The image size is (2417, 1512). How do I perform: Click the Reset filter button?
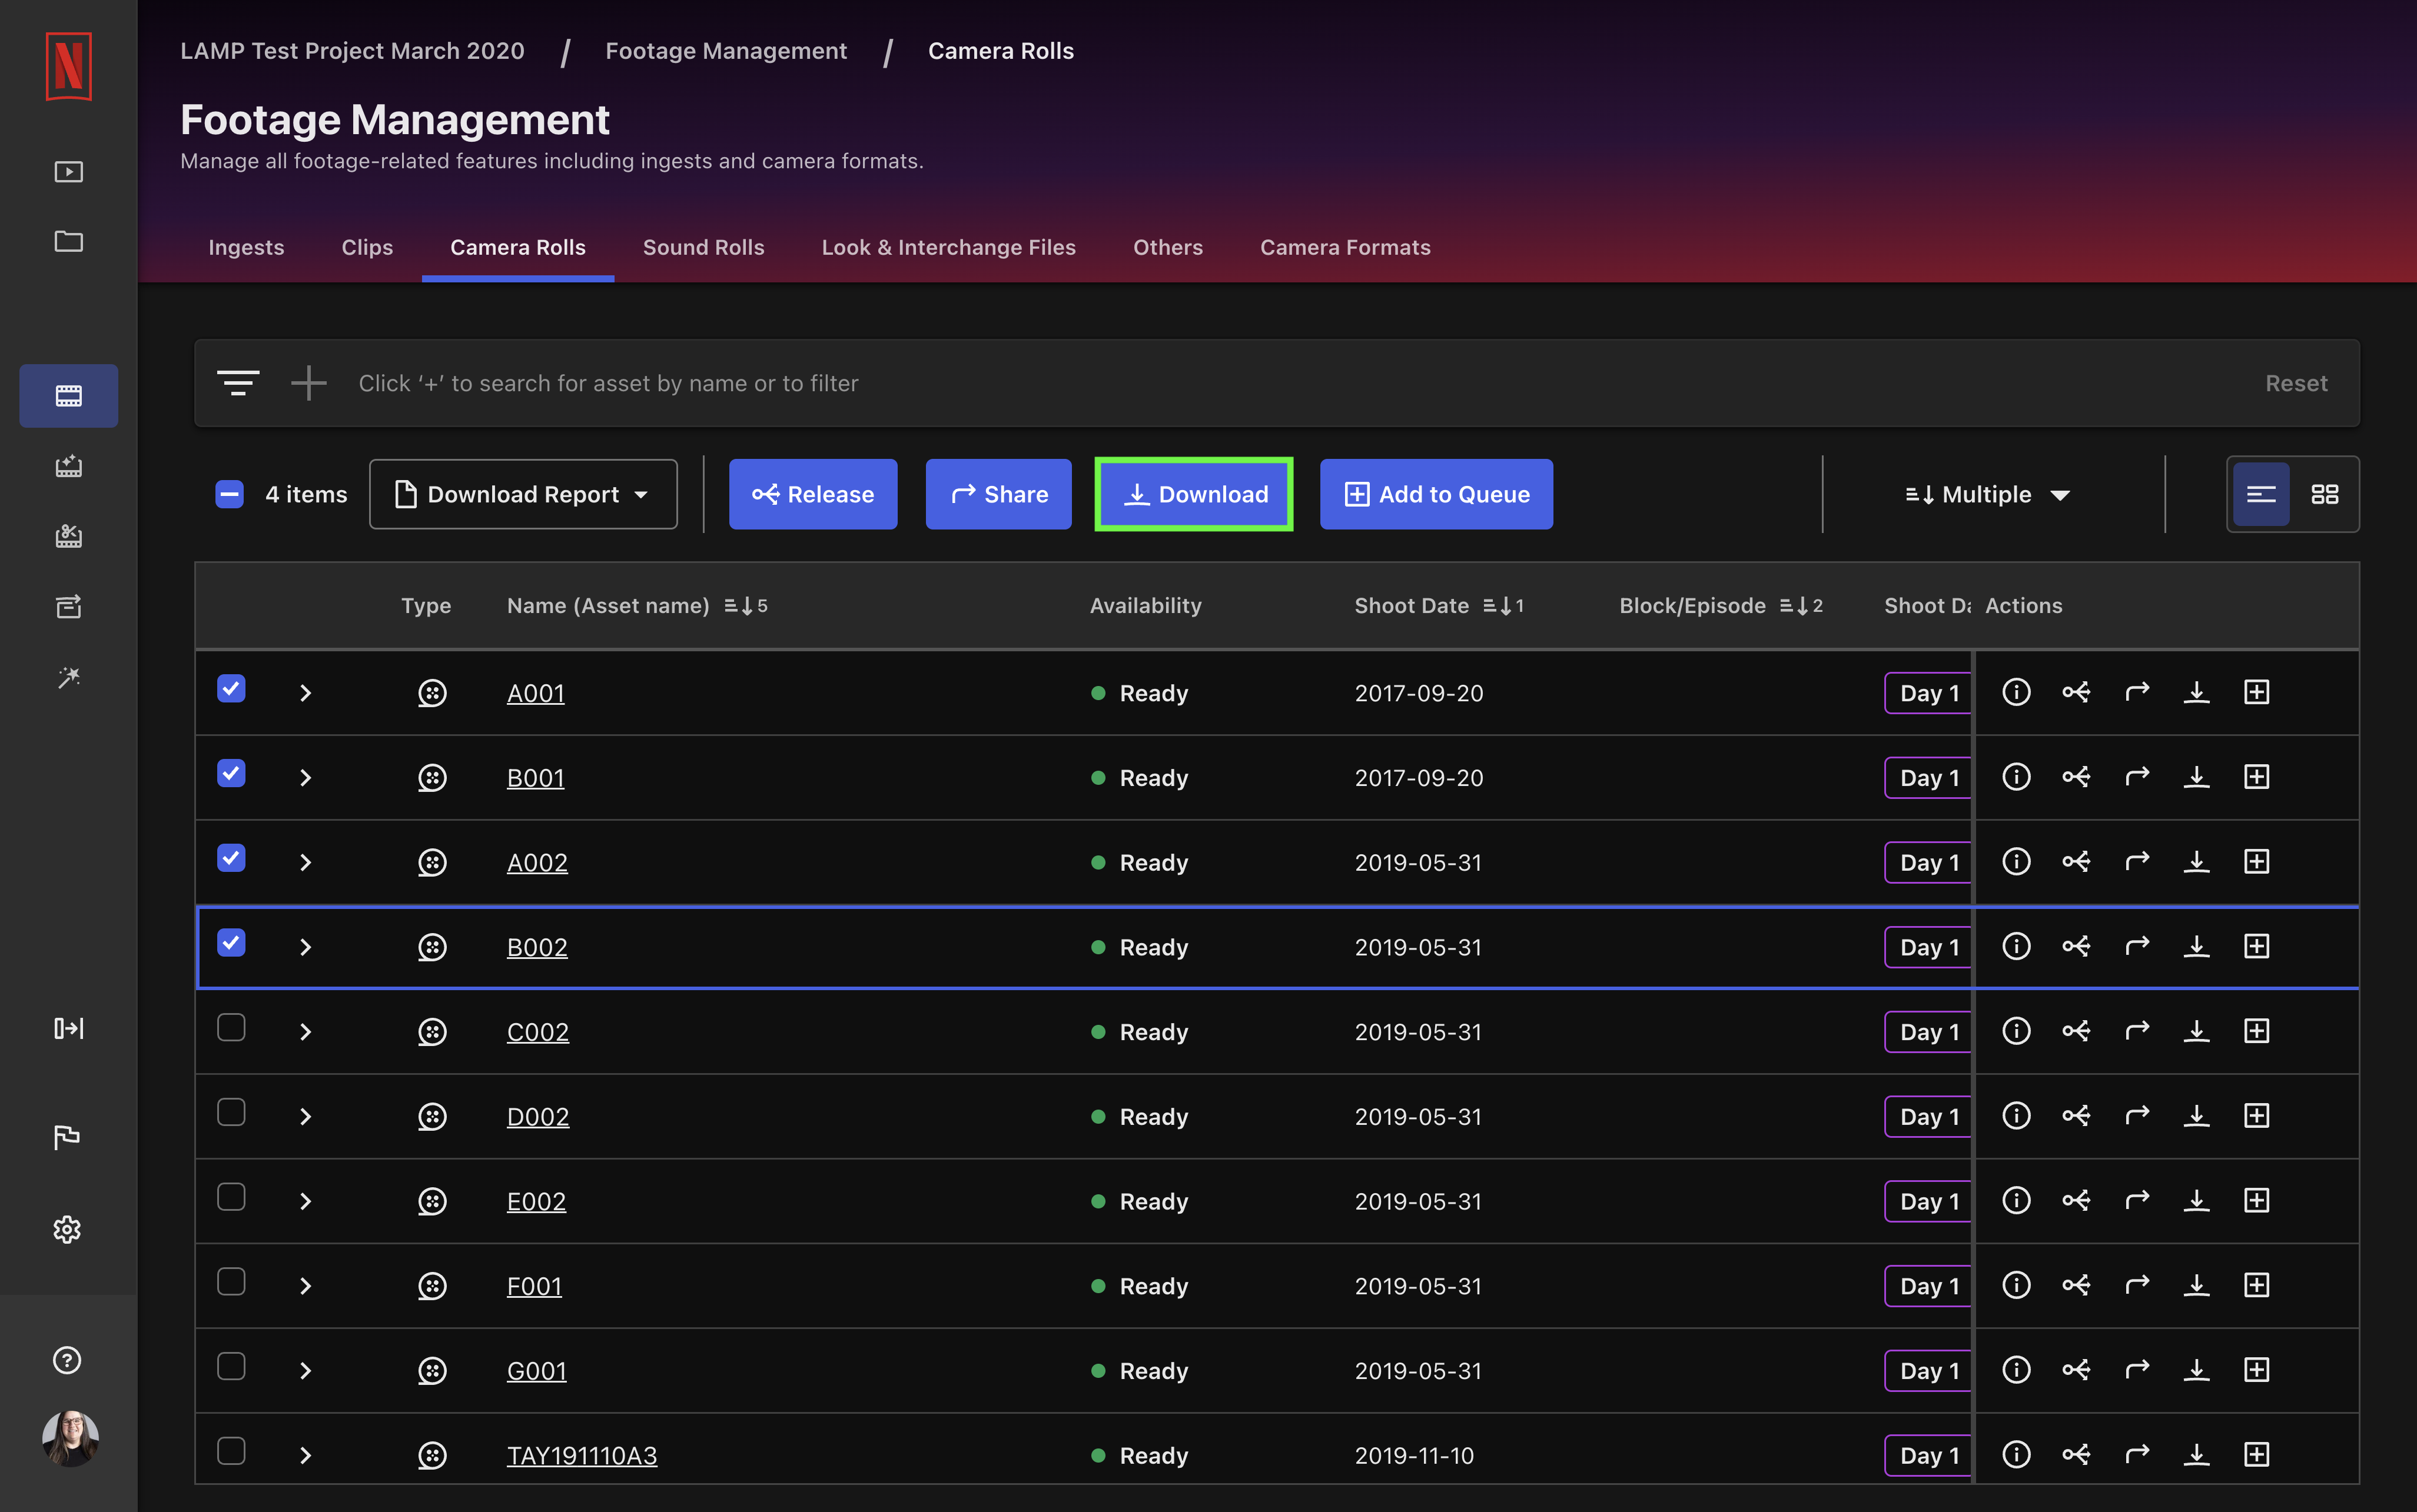tap(2295, 383)
